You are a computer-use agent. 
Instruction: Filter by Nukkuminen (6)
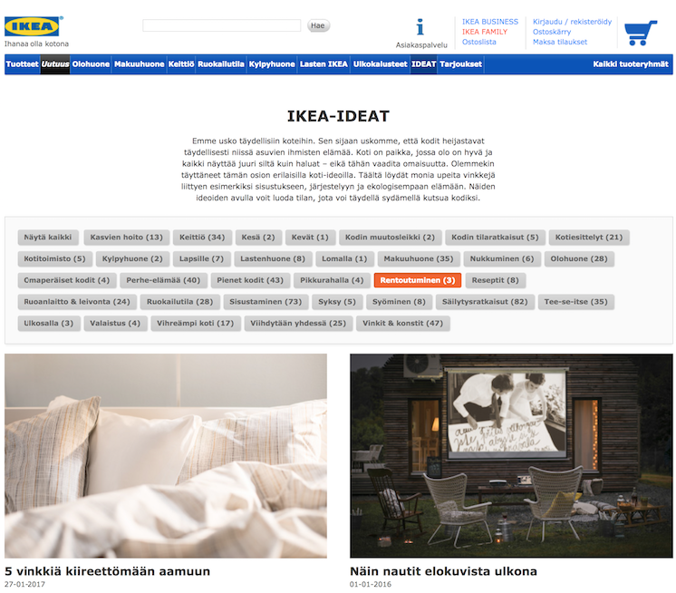pos(501,258)
